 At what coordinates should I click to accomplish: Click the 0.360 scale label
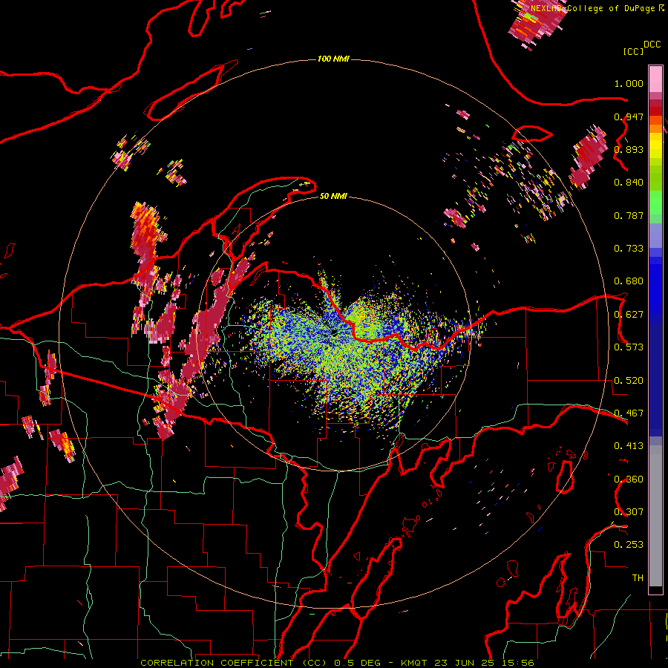(629, 479)
